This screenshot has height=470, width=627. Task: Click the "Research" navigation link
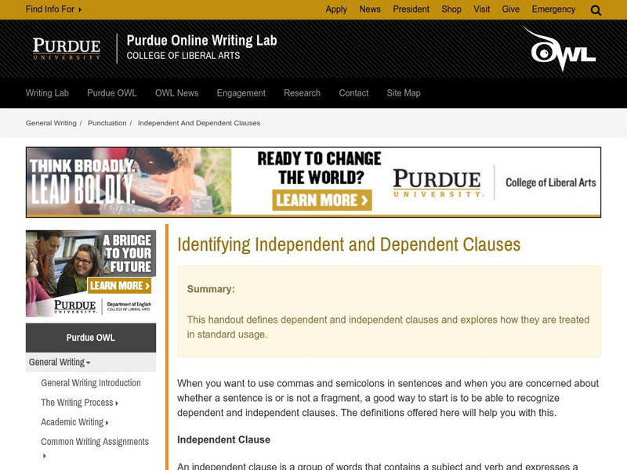[301, 92]
